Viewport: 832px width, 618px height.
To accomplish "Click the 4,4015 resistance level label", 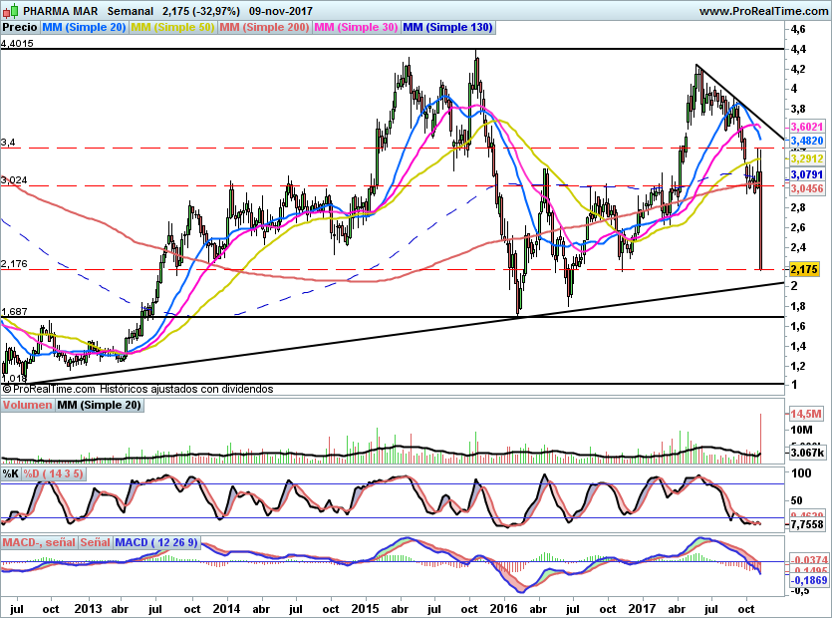I will click(18, 44).
